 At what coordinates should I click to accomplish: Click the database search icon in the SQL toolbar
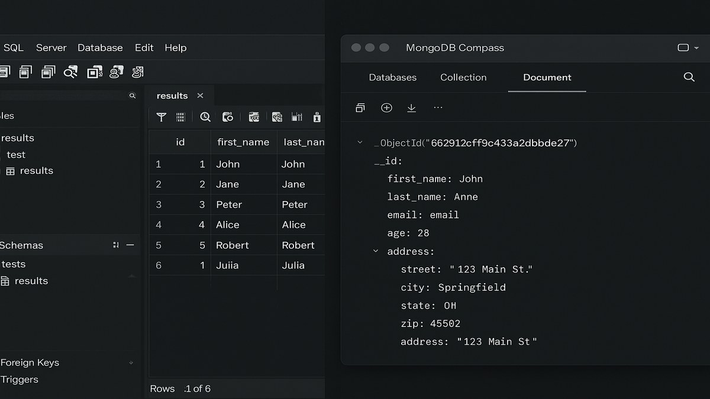point(71,71)
